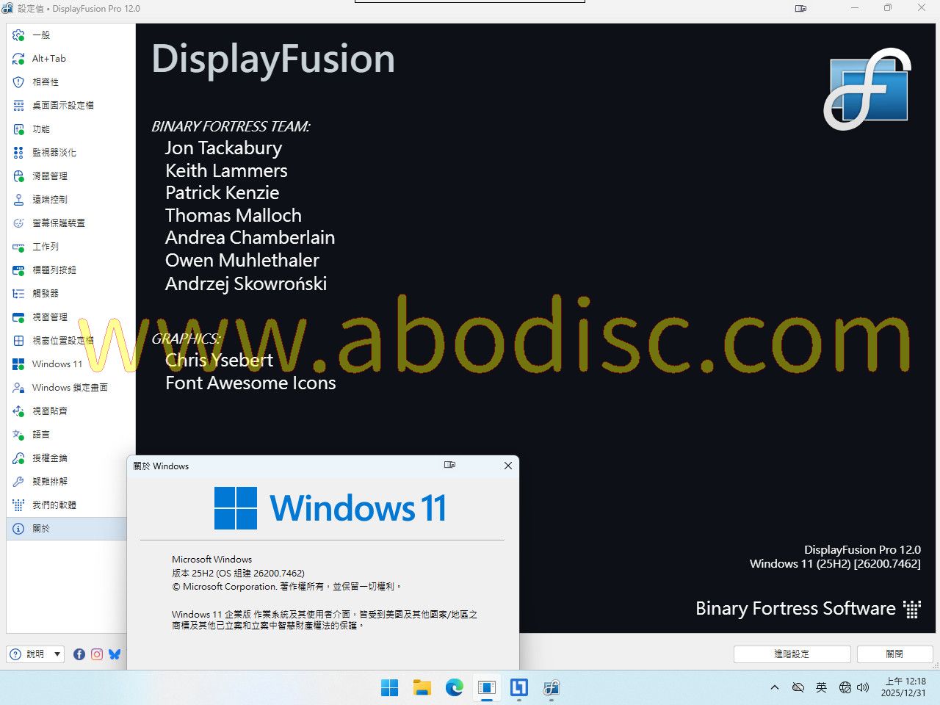Expand the 說明 help dropdown
The height and width of the screenshot is (705, 940).
tap(57, 654)
